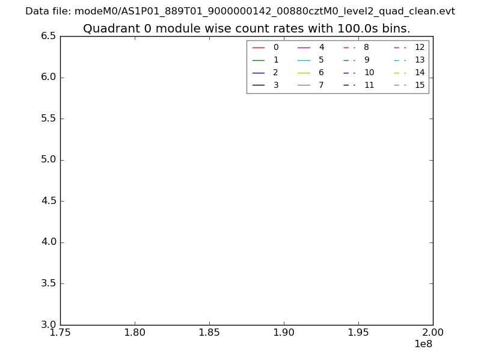Click the Data file path text
481x361 pixels.
(x=240, y=11)
